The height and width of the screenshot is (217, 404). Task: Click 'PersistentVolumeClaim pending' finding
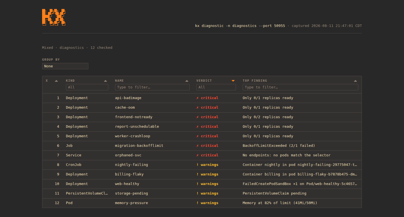274,193
